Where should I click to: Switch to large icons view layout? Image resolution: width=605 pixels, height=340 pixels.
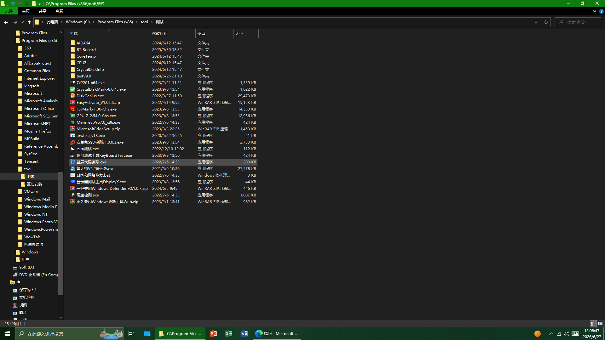coord(600,324)
